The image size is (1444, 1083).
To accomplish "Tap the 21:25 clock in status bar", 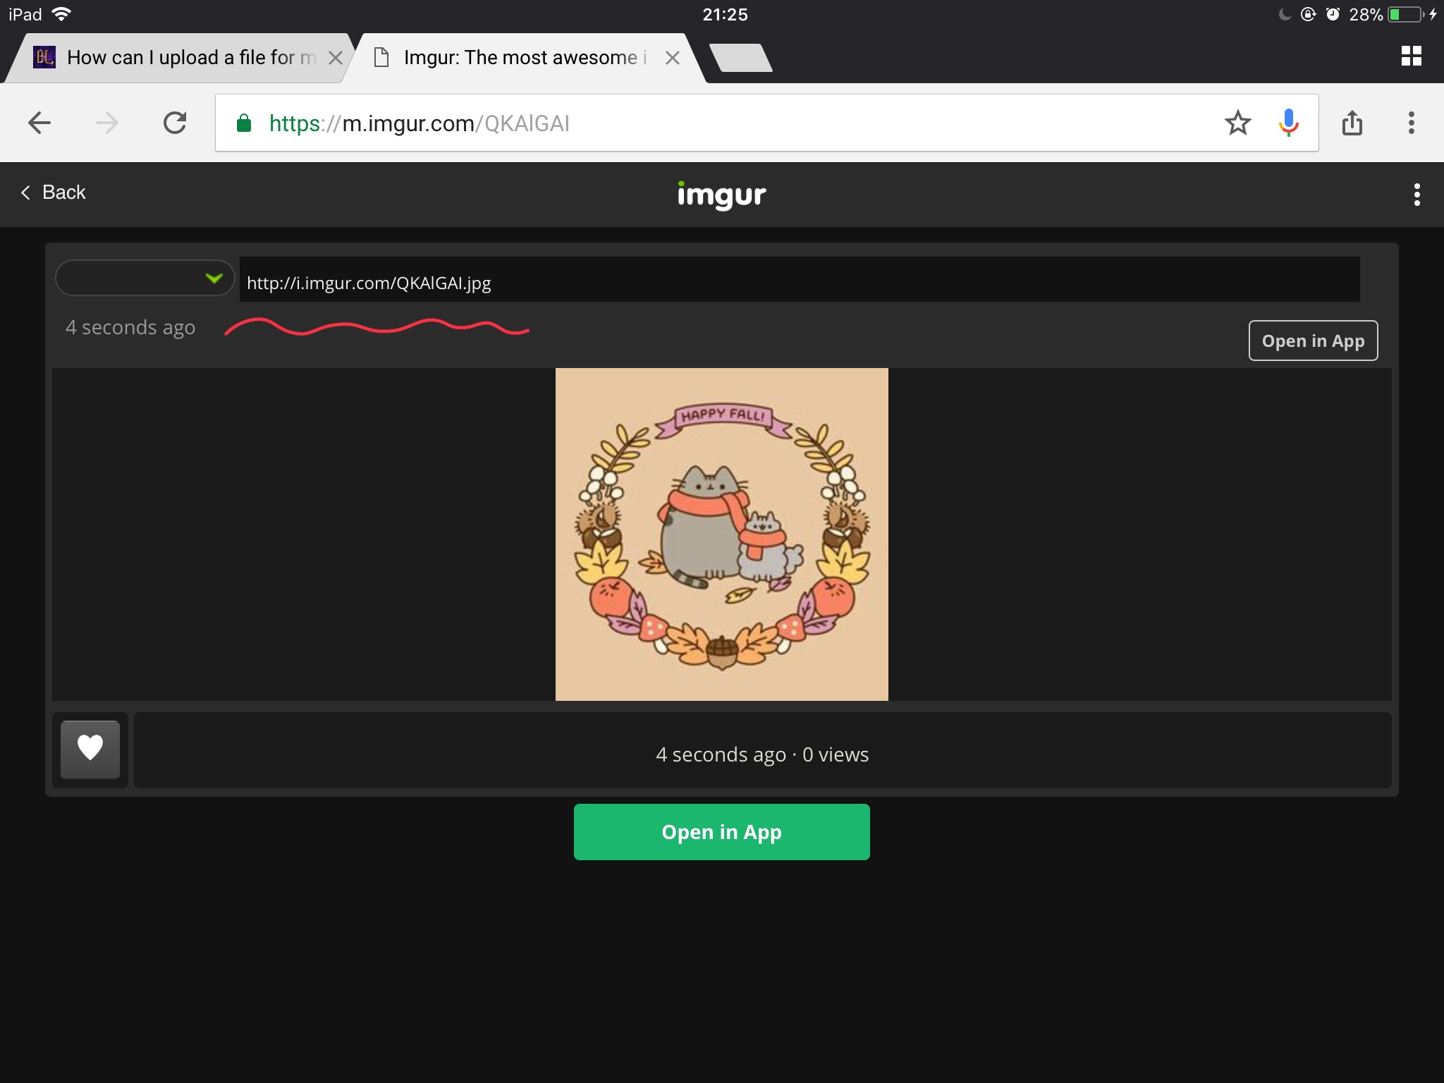I will point(725,15).
